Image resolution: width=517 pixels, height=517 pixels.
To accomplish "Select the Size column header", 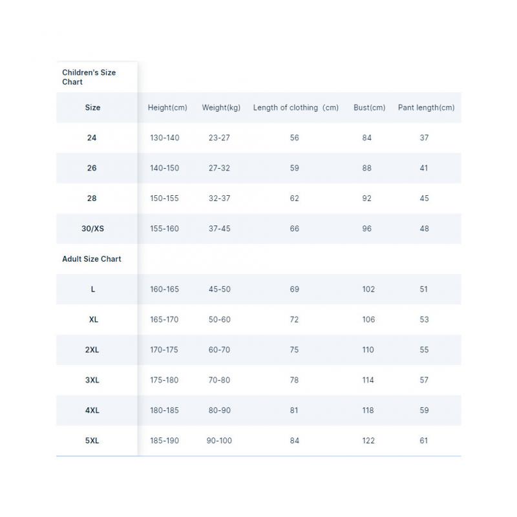I will pyautogui.click(x=92, y=108).
